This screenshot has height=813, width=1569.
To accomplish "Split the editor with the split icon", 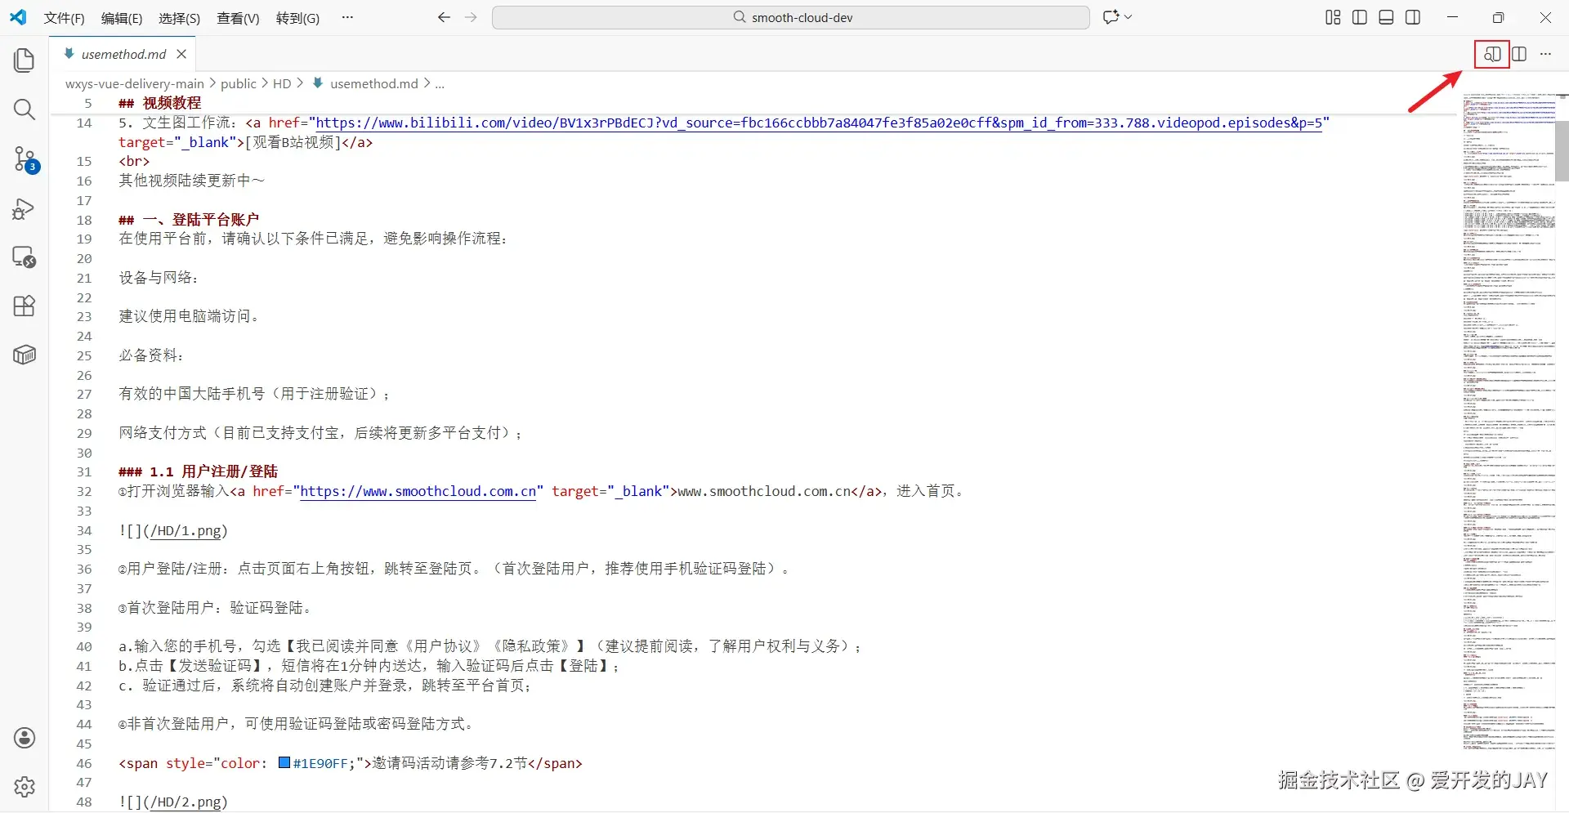I will [x=1519, y=54].
